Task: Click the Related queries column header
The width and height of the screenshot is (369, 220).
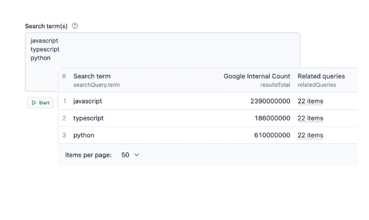Action: (x=321, y=76)
